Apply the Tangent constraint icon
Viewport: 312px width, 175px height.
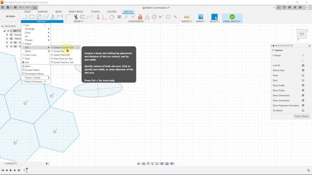(x=112, y=17)
